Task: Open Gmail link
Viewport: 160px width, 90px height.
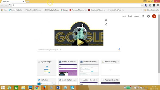Action: pos(130,16)
